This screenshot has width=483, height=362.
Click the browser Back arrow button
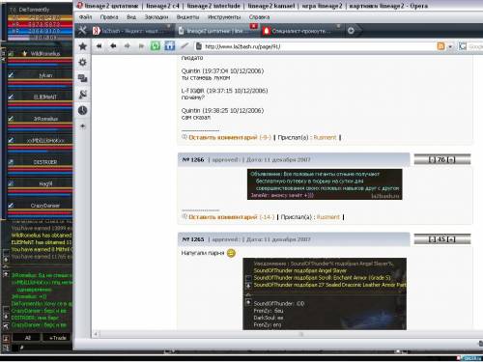pyautogui.click(x=113, y=46)
